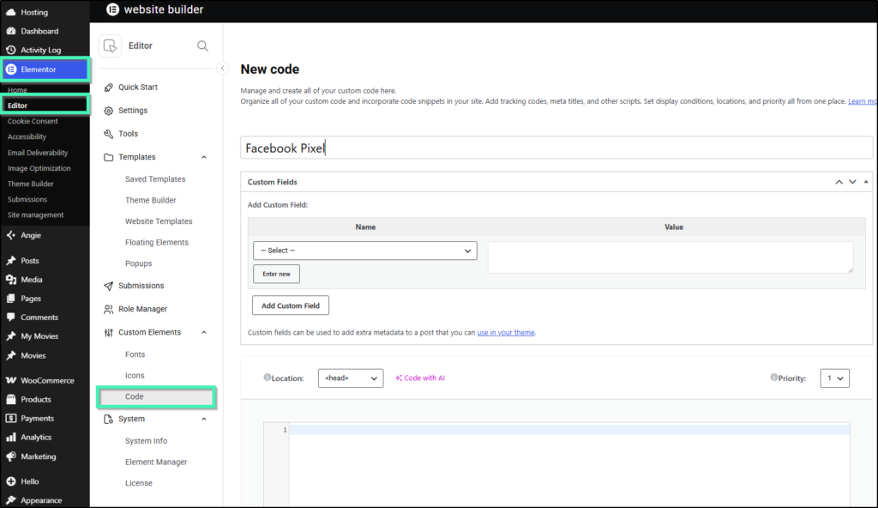Collapse the Editor side panel arrow

(x=222, y=69)
